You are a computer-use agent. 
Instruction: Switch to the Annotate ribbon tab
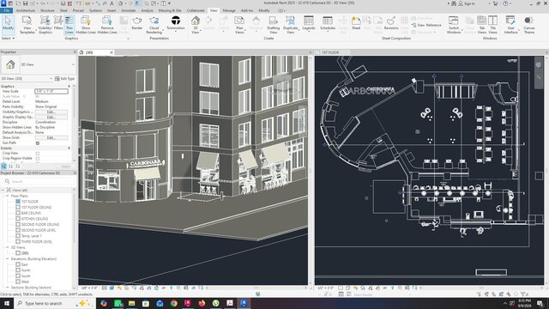coord(129,10)
